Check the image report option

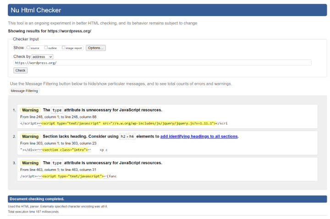pos(64,48)
